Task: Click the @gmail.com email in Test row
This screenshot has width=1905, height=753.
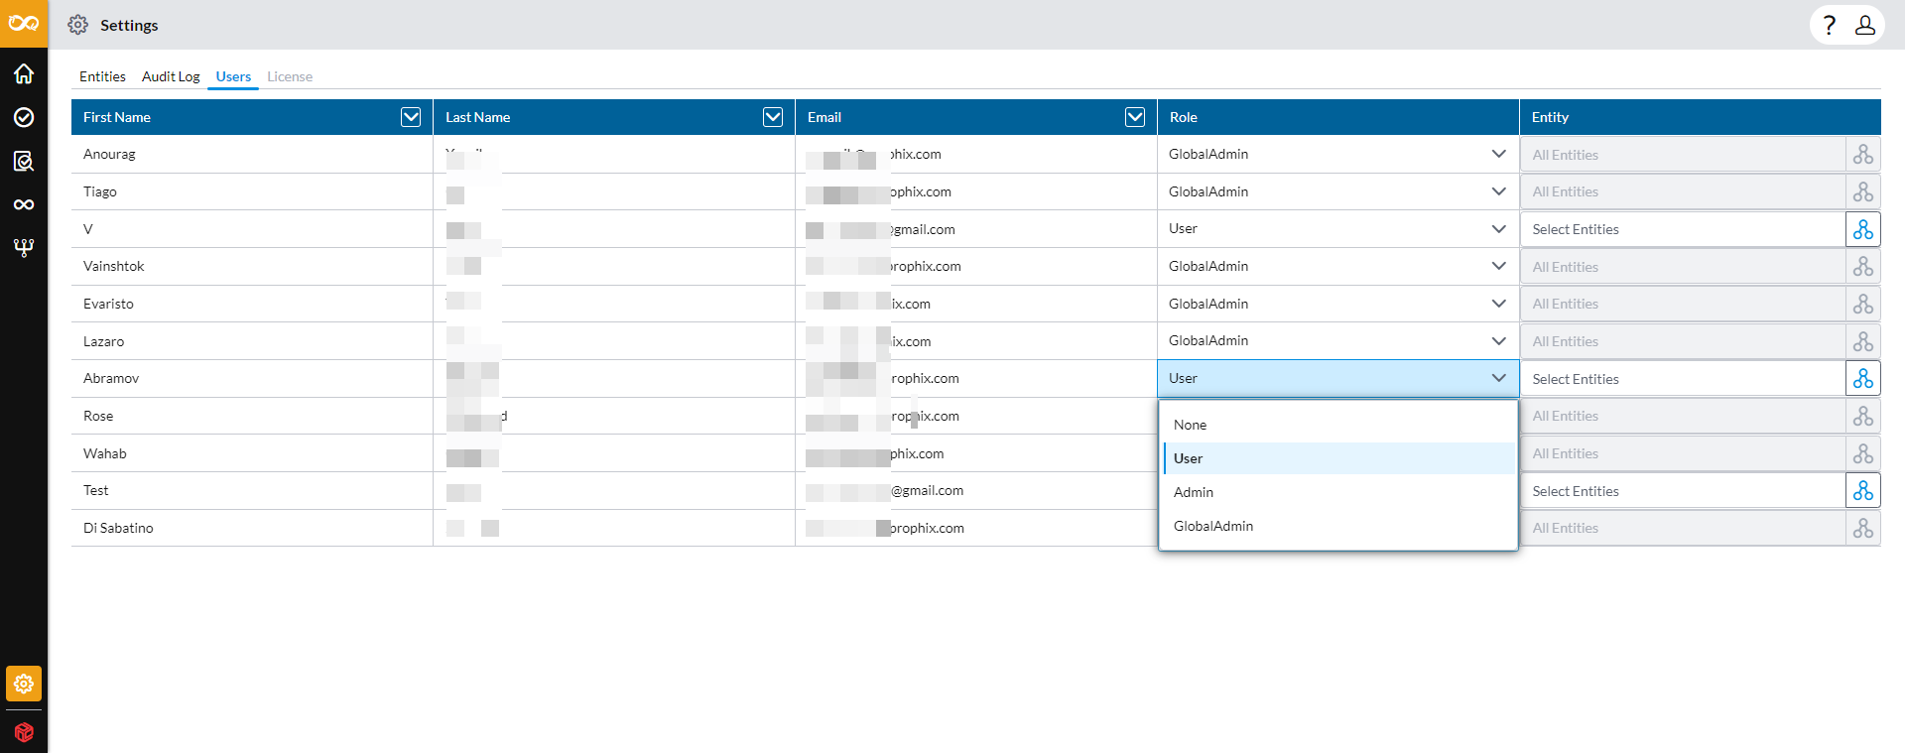Action: click(x=927, y=490)
